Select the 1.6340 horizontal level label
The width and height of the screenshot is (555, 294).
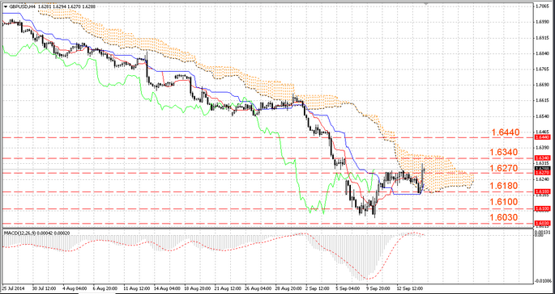point(504,152)
